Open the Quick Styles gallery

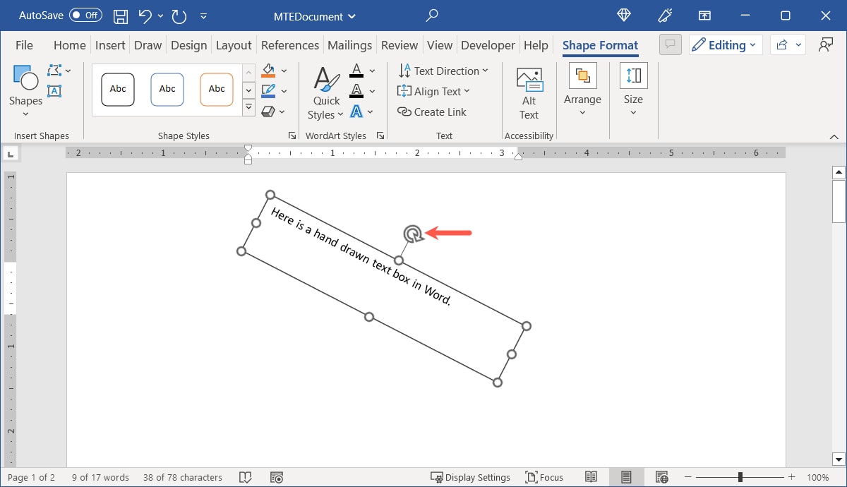[325, 92]
